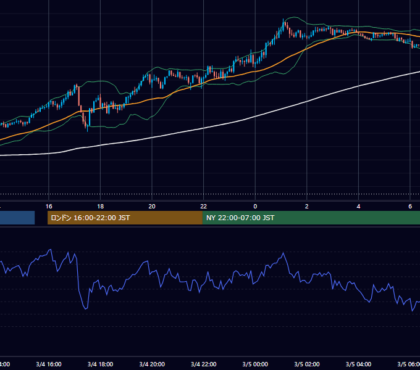The width and height of the screenshot is (420, 370).
Task: Click the 3/4 20:00 date label
Action: [152, 364]
